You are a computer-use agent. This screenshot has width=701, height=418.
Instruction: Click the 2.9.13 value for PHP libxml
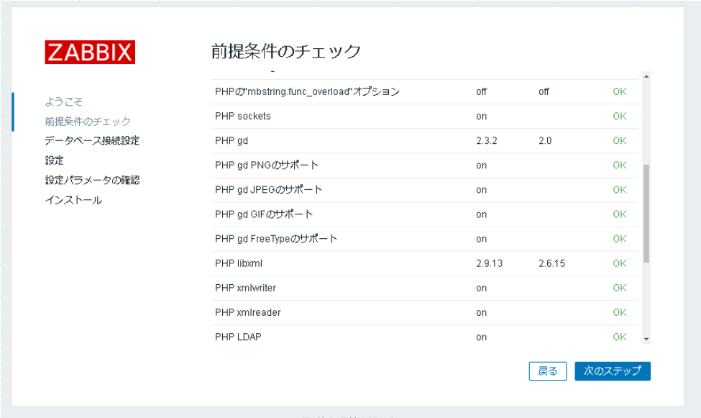point(489,263)
